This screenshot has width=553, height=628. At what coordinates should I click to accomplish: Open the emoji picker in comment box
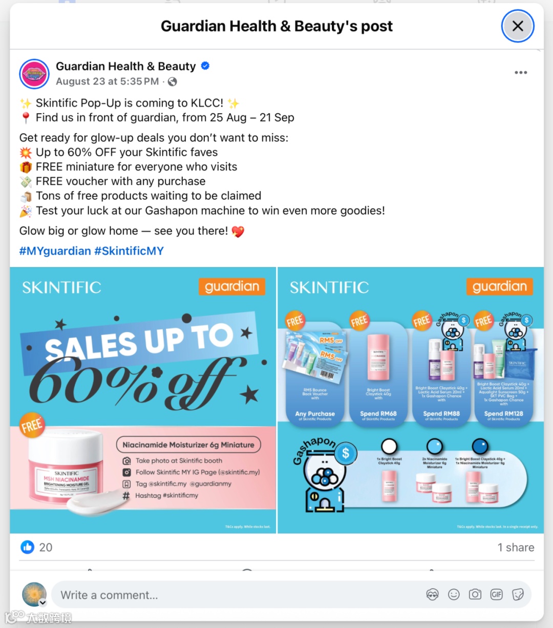(x=454, y=595)
